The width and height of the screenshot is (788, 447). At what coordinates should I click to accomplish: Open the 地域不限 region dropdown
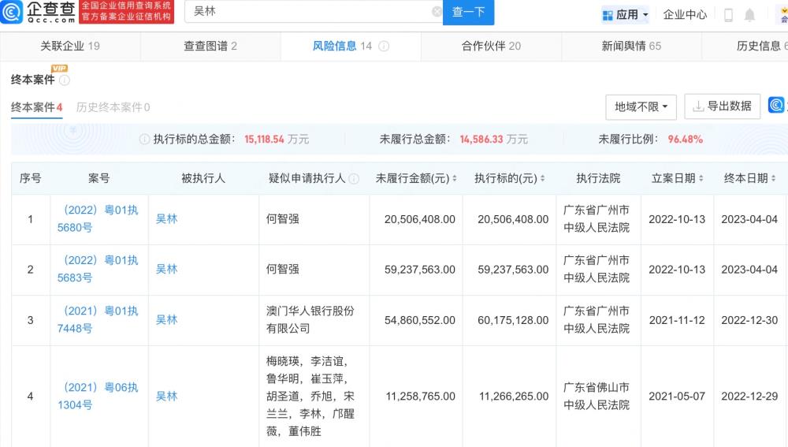(641, 106)
